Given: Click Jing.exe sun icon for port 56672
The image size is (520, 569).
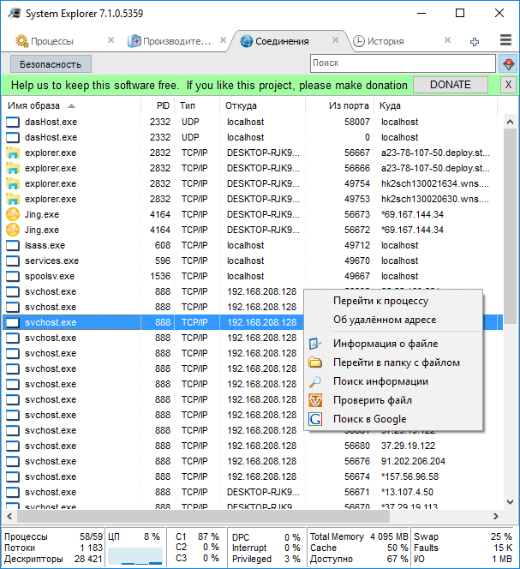Looking at the screenshot, I should pyautogui.click(x=13, y=230).
